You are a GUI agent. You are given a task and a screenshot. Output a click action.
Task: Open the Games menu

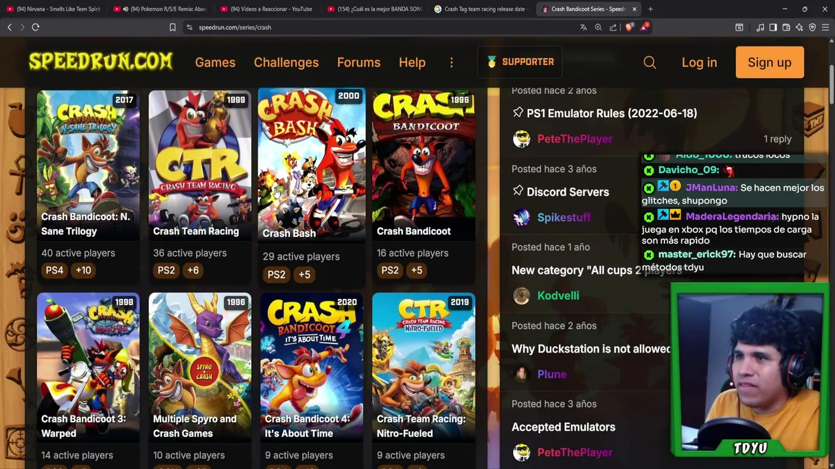click(x=215, y=63)
